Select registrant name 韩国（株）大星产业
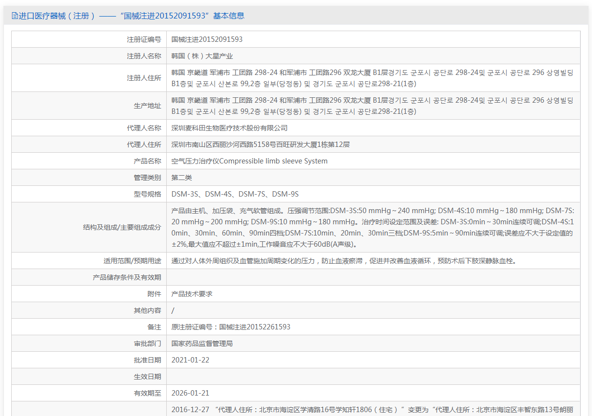The image size is (592, 416). 202,56
